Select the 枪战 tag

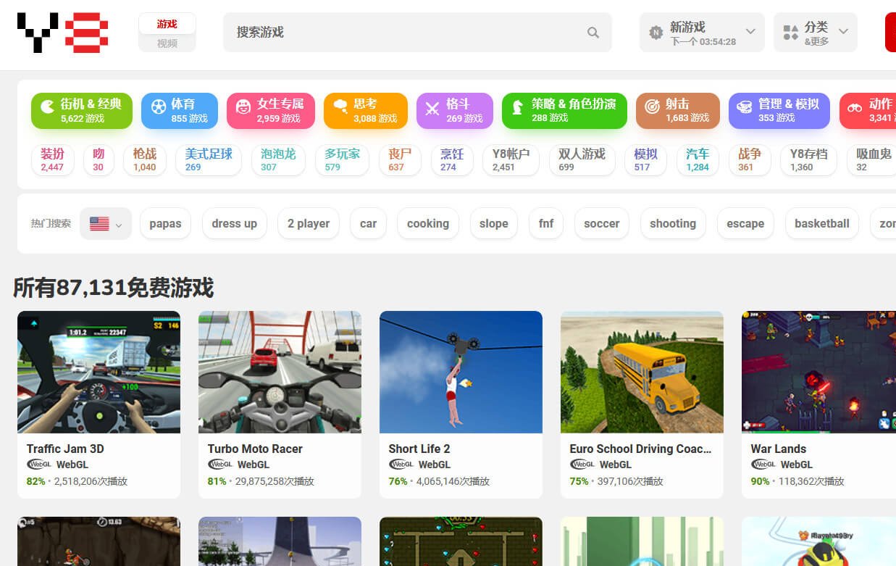(x=145, y=160)
